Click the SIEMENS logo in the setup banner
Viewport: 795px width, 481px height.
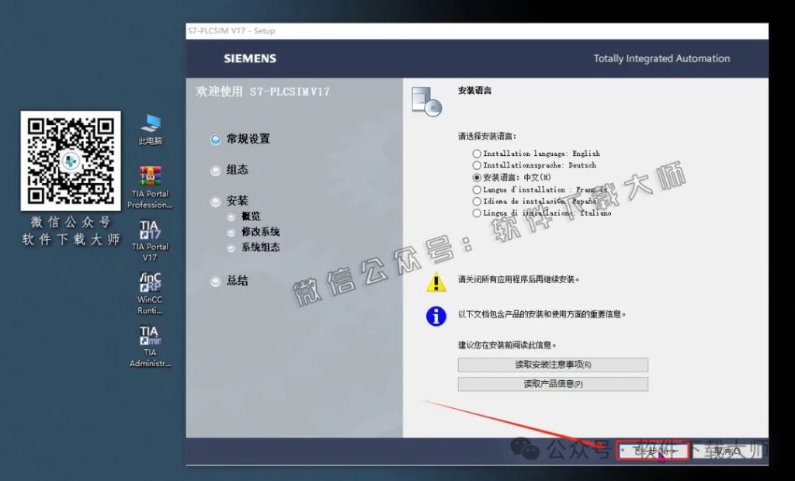[x=252, y=58]
